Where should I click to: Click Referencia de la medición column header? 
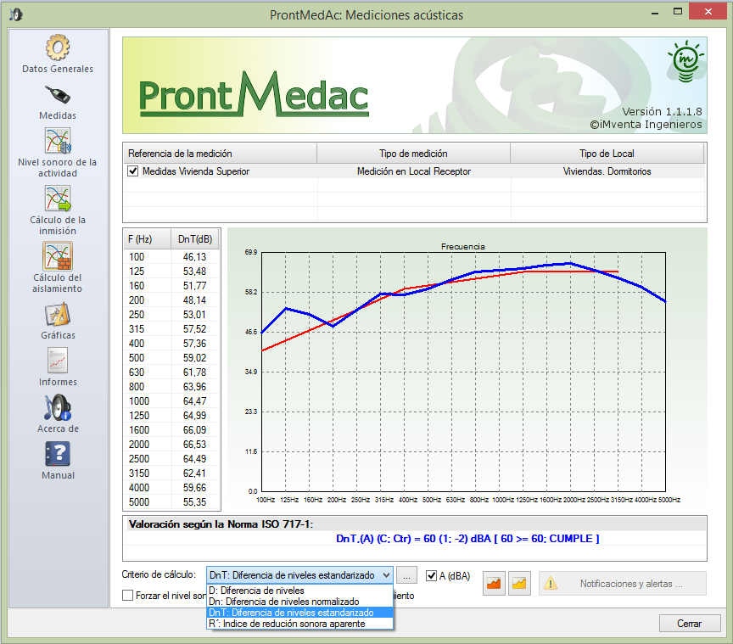[220, 154]
